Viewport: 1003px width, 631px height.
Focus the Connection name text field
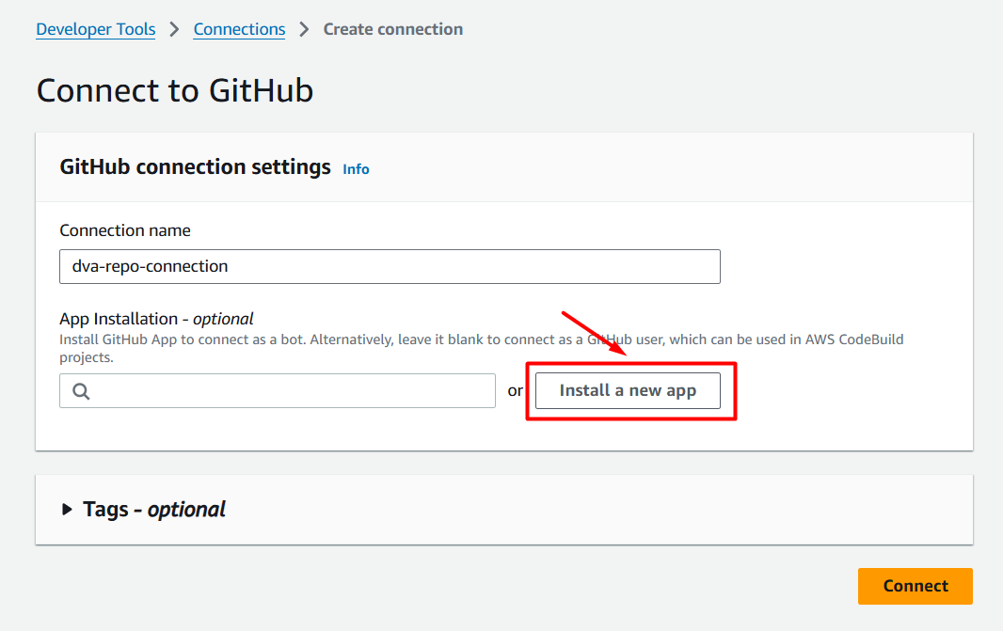(x=390, y=266)
